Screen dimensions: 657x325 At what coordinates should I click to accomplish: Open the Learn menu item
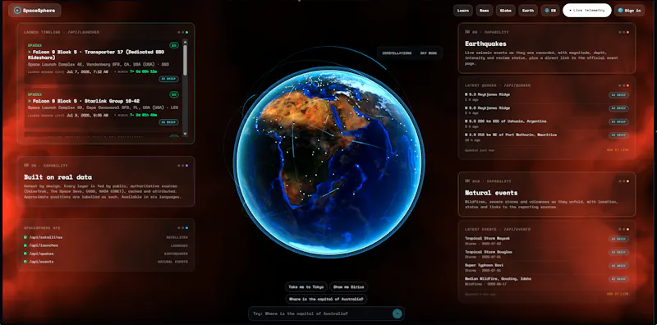point(463,11)
